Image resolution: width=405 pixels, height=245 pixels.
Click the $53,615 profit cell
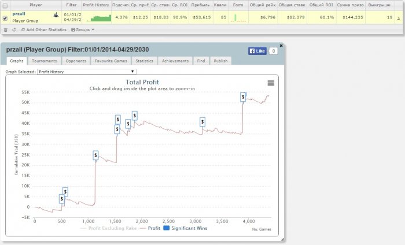point(202,17)
